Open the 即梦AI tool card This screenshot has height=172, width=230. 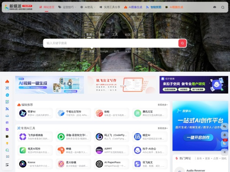coord(35,113)
